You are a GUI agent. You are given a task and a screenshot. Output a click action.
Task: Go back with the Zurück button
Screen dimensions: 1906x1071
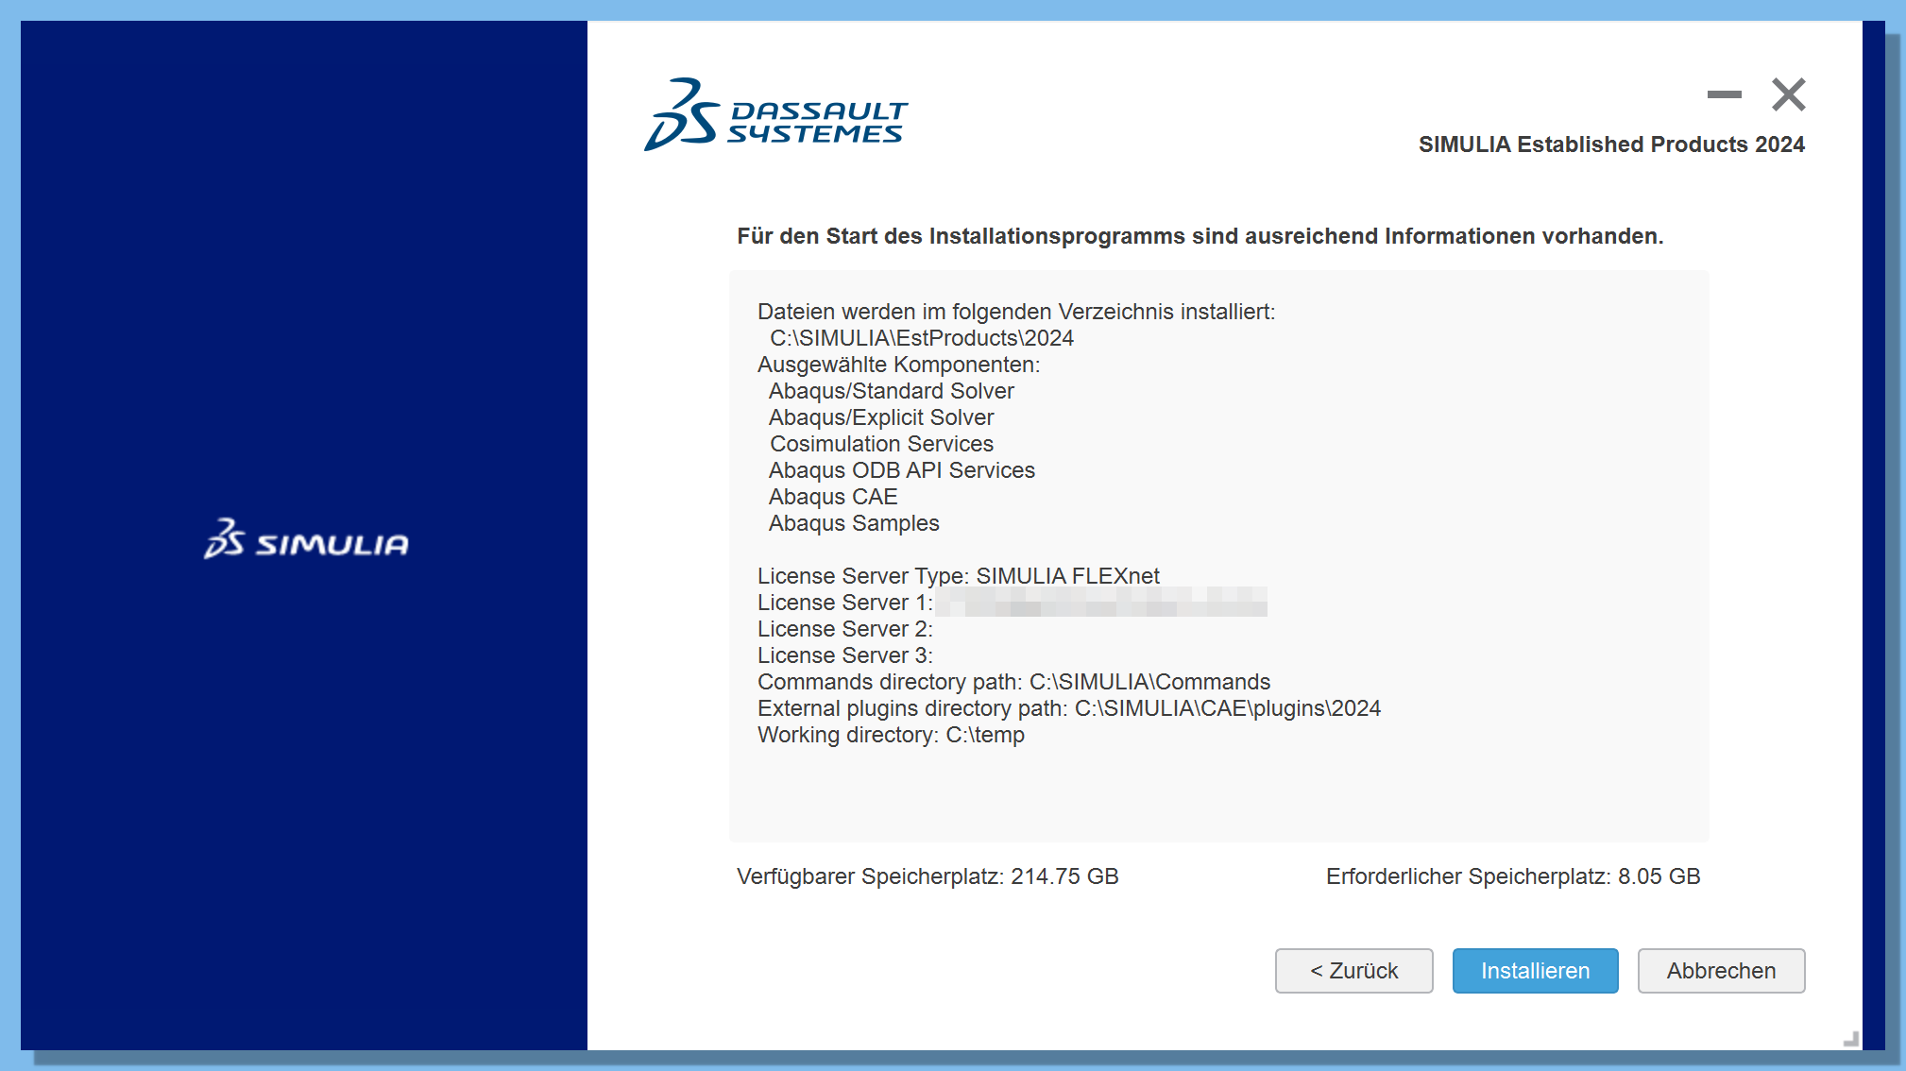tap(1353, 971)
